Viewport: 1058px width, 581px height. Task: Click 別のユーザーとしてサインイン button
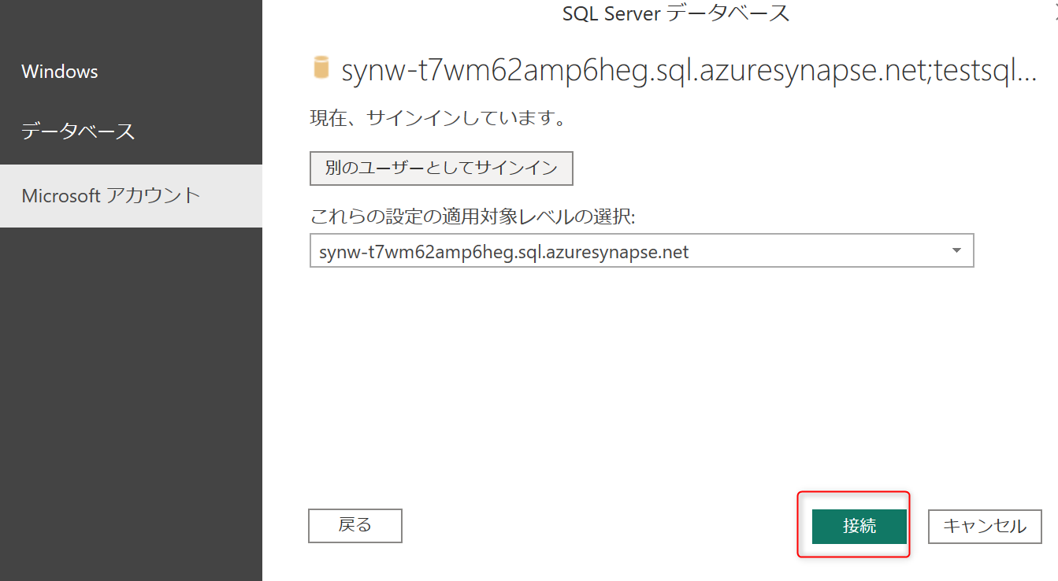[440, 168]
